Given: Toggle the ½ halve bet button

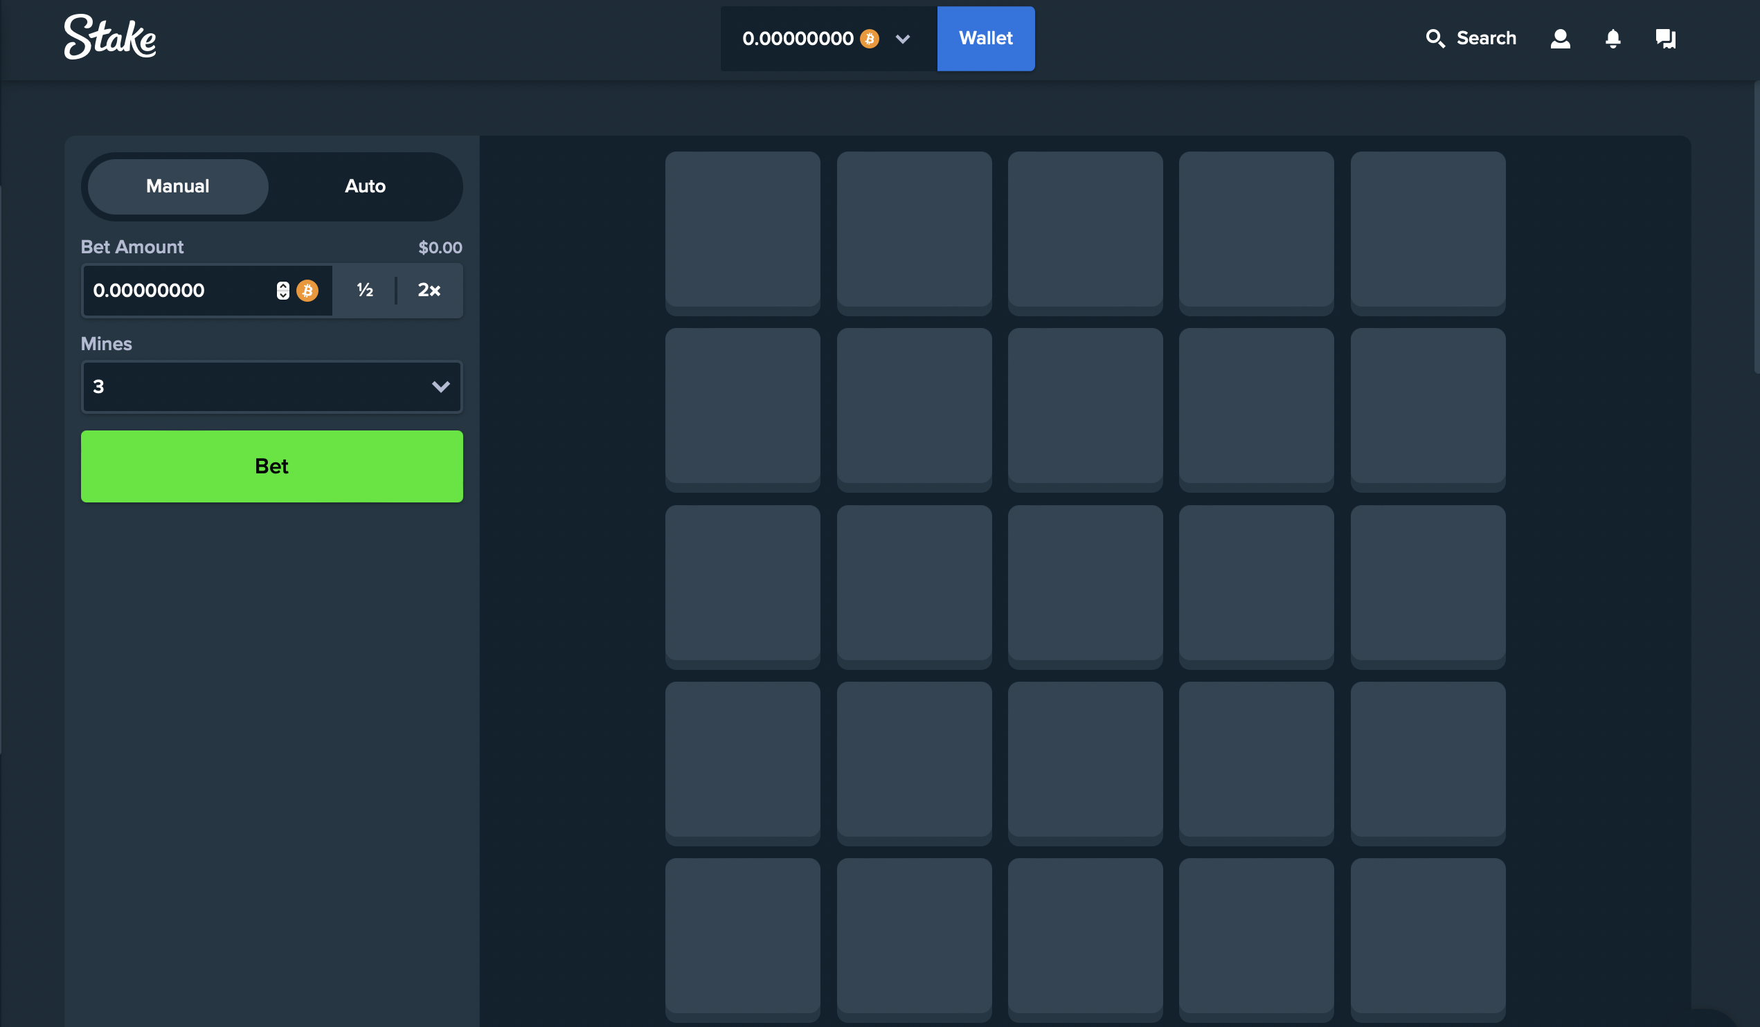Looking at the screenshot, I should [363, 290].
